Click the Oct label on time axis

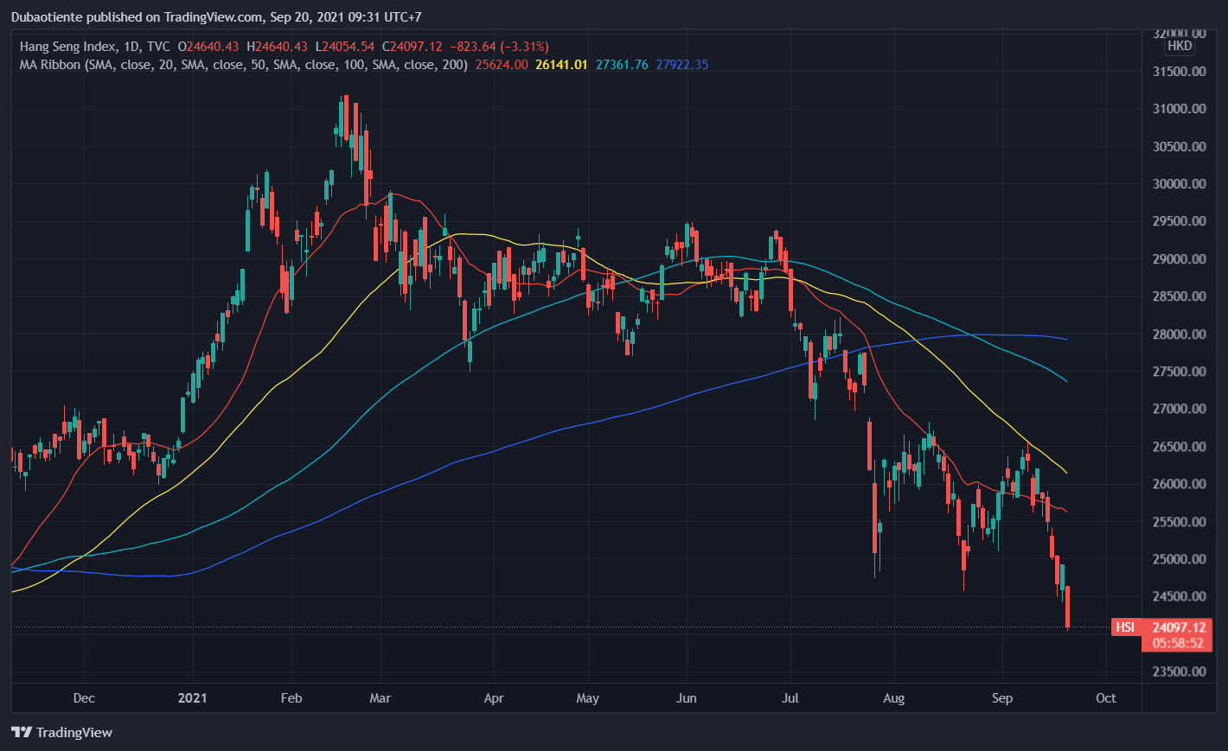(x=1106, y=698)
